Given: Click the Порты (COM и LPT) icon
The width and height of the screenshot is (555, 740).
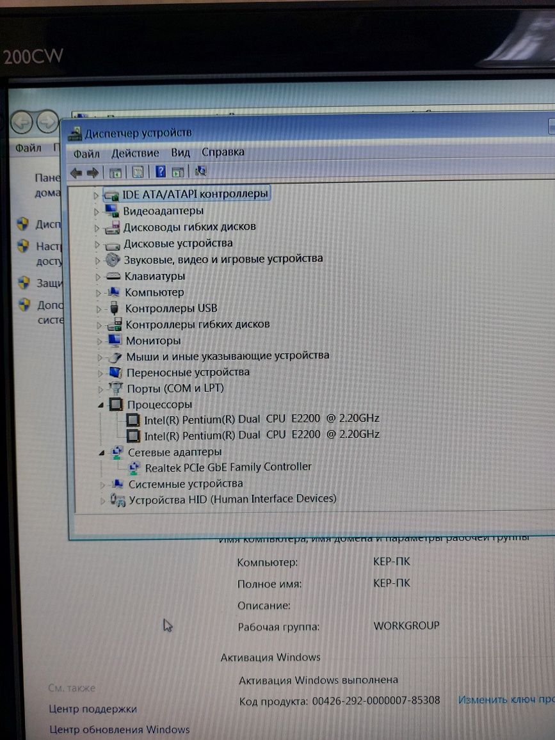Looking at the screenshot, I should [116, 389].
